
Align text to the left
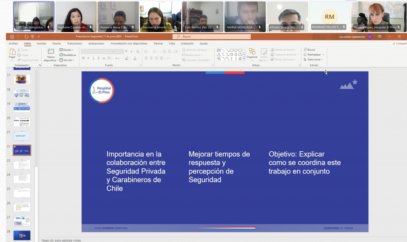coord(146,58)
